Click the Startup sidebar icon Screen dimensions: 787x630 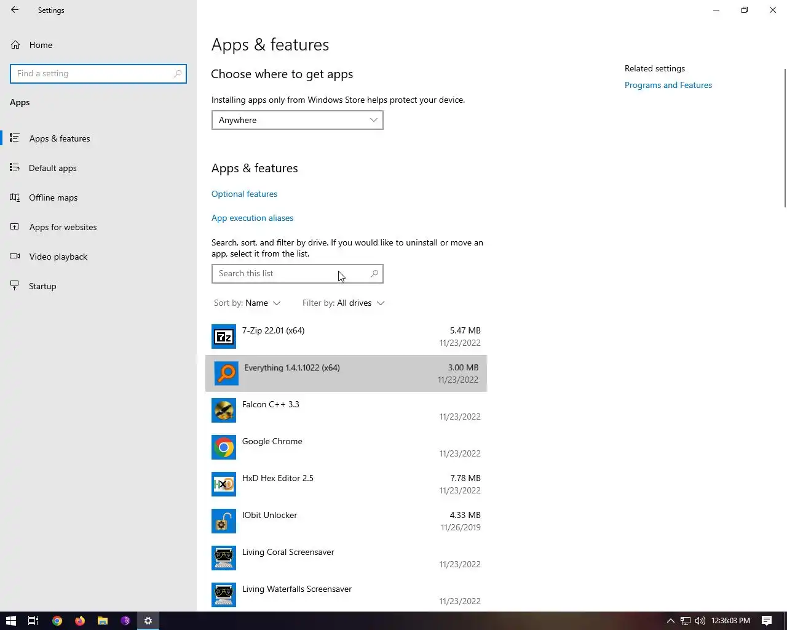tap(15, 285)
